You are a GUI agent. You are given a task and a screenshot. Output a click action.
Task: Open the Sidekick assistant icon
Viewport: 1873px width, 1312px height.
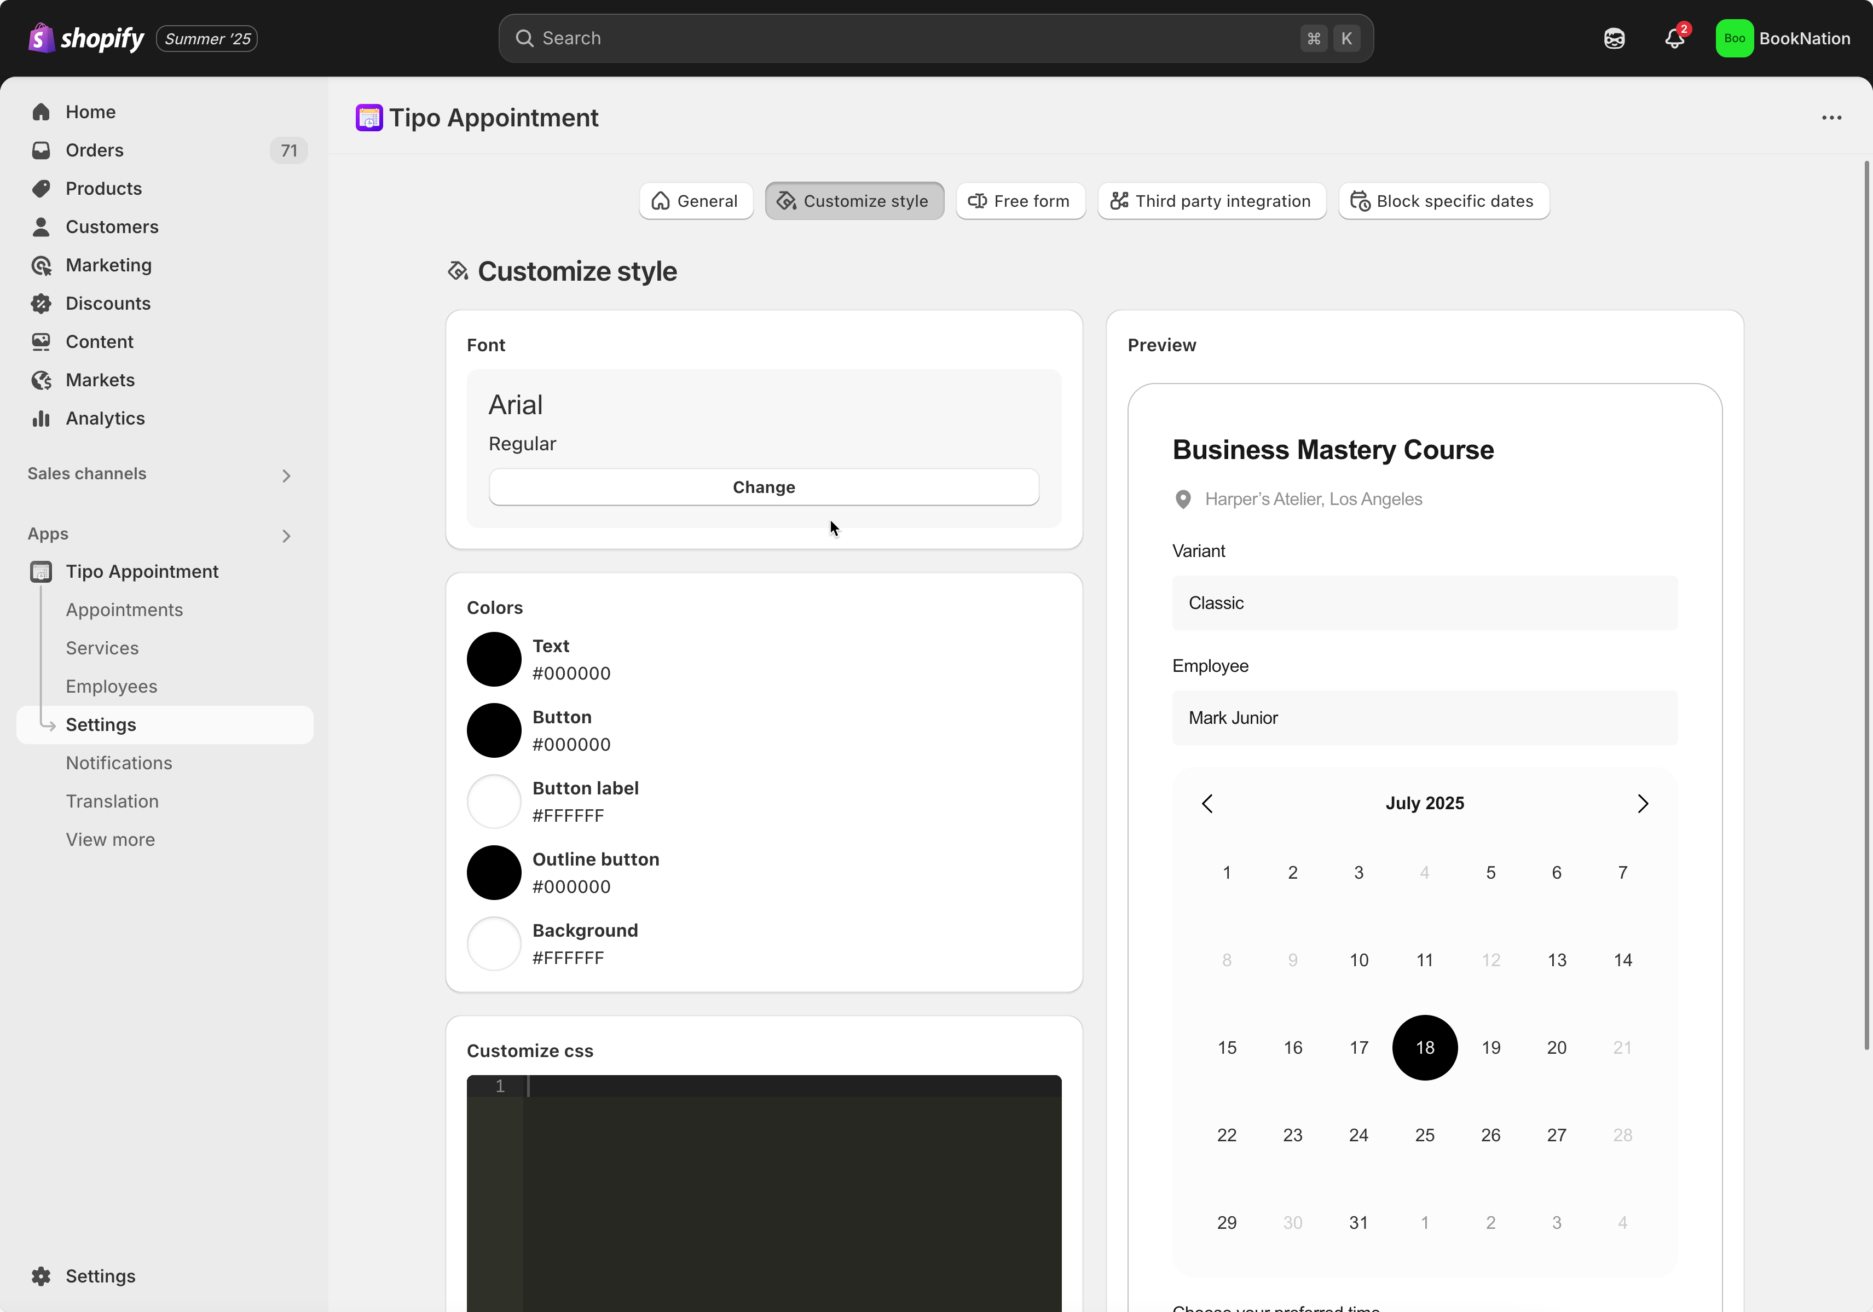click(x=1614, y=38)
